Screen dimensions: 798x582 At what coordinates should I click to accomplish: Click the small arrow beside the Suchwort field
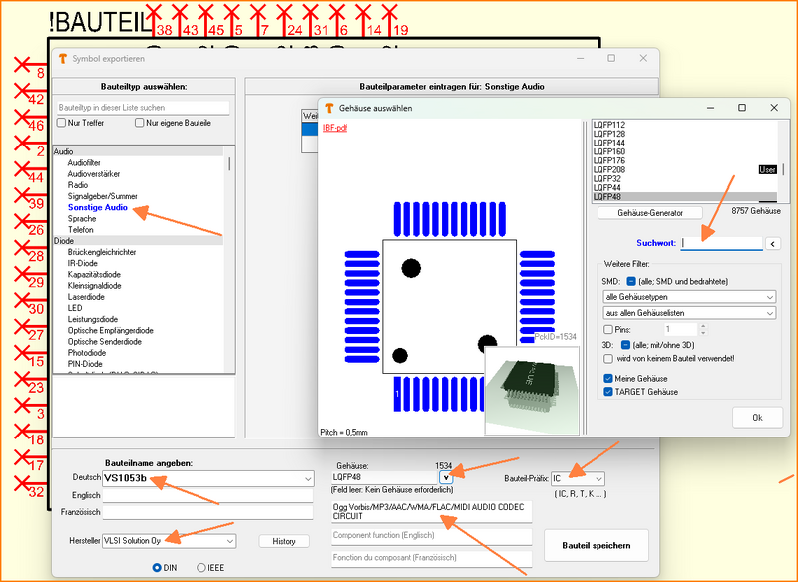[773, 243]
